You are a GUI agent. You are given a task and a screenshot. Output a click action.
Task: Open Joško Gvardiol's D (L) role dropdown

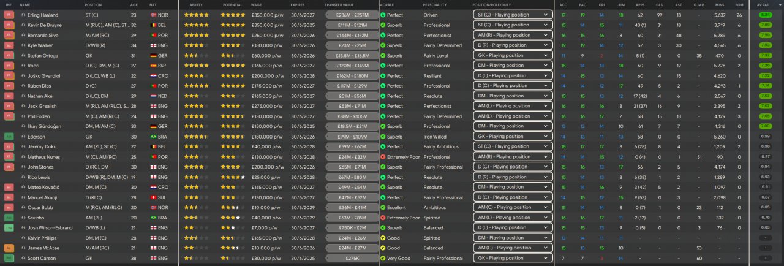pyautogui.click(x=513, y=75)
